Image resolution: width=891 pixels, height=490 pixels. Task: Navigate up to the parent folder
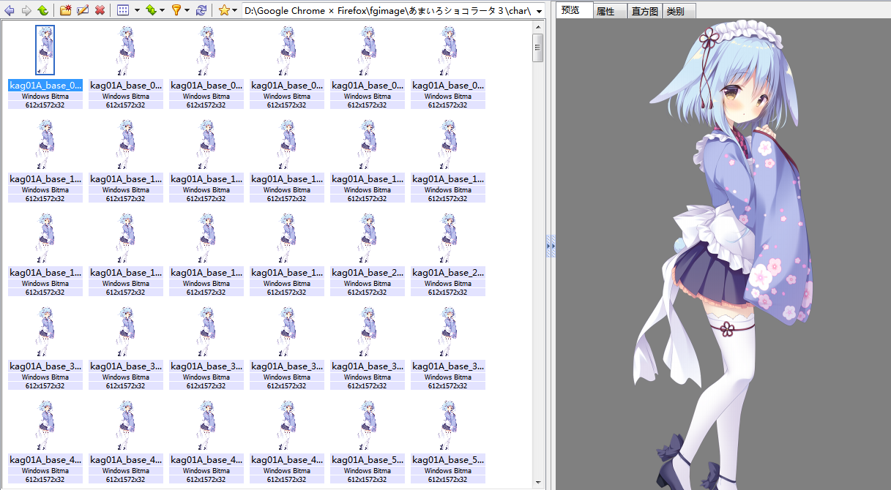43,11
